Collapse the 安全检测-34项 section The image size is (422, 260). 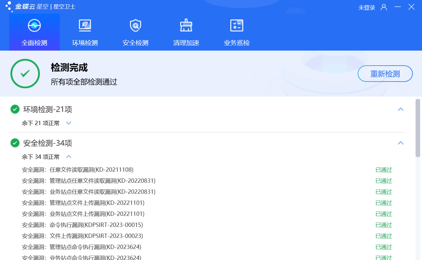[401, 143]
